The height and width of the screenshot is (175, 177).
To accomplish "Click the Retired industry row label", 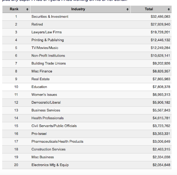I will [37, 24].
